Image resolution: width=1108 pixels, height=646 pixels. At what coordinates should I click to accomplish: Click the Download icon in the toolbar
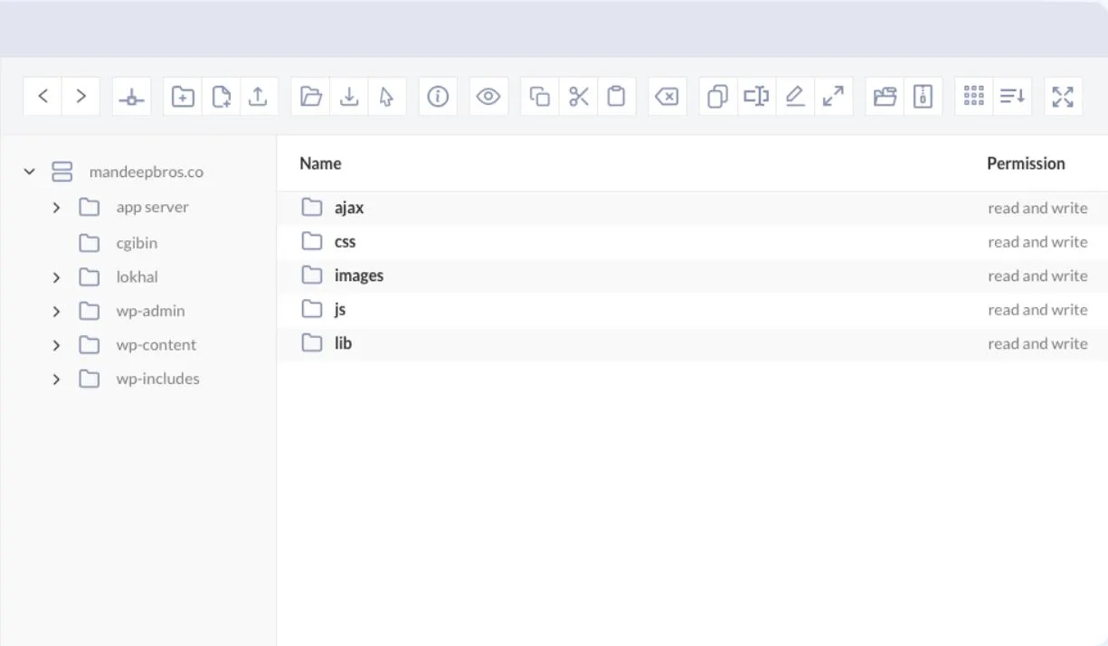(x=349, y=95)
